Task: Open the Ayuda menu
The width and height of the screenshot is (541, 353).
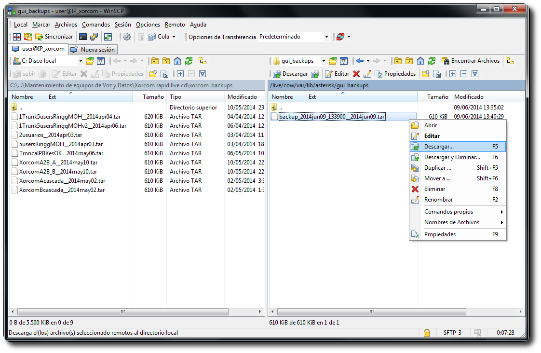Action: [198, 25]
